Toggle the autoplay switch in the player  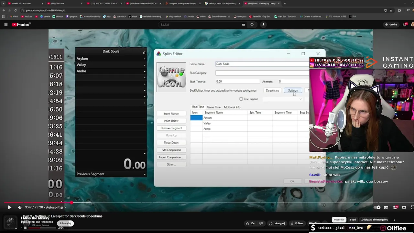(377, 207)
